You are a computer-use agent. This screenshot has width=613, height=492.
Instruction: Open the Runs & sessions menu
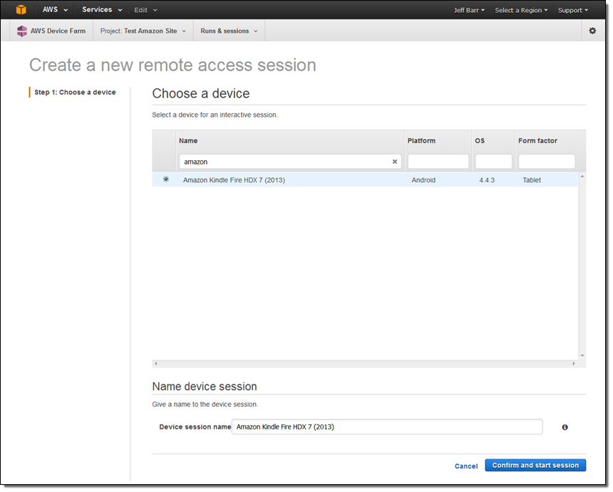pyautogui.click(x=229, y=31)
